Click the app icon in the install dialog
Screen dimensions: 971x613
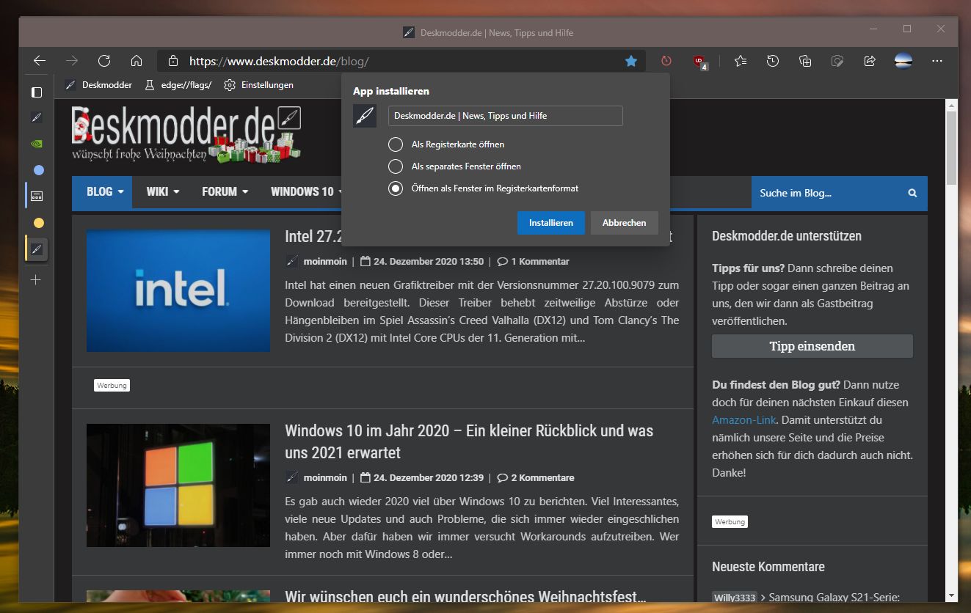point(365,116)
